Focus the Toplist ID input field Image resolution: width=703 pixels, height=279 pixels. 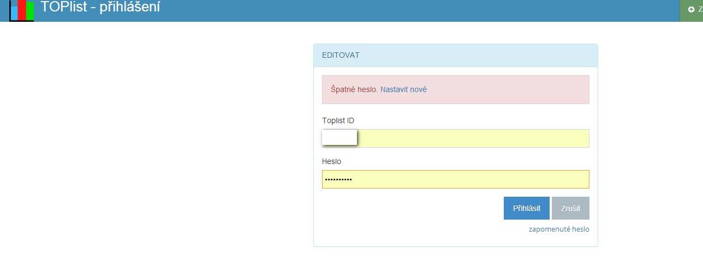tap(456, 138)
